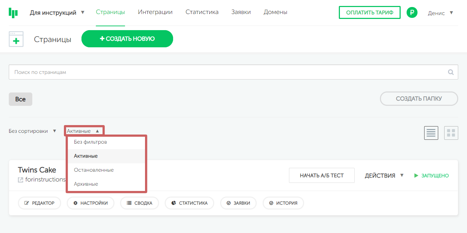Select the Остановленные filter option
The image size is (467, 233).
click(x=94, y=170)
